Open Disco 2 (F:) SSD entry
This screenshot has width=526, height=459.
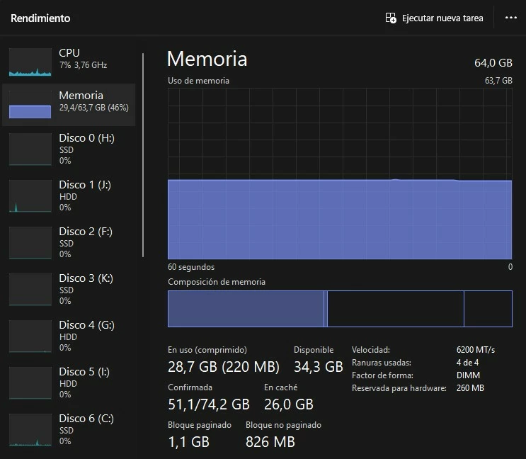(x=69, y=242)
